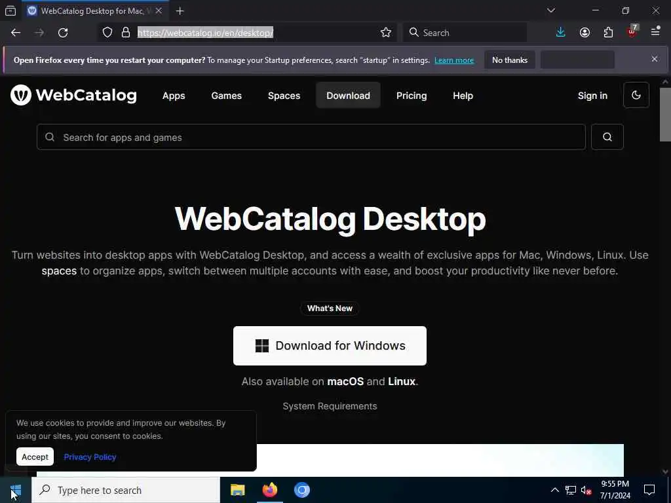Click the taskbar Type here to search box
The height and width of the screenshot is (503, 671).
click(x=126, y=490)
